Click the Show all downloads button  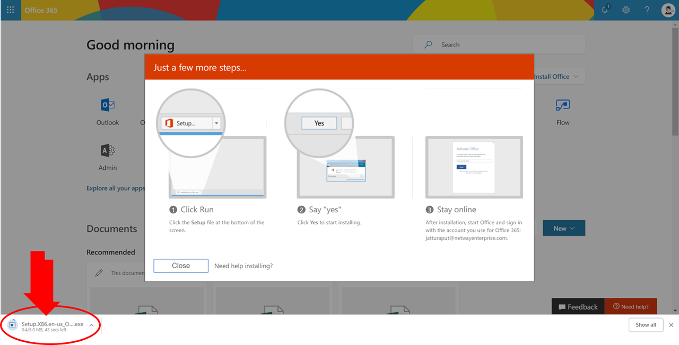646,325
